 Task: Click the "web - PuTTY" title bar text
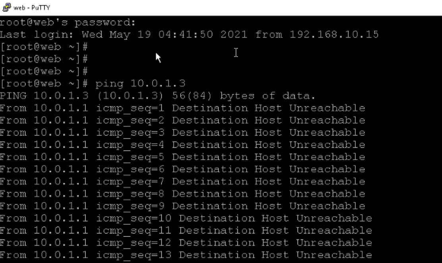pyautogui.click(x=32, y=8)
